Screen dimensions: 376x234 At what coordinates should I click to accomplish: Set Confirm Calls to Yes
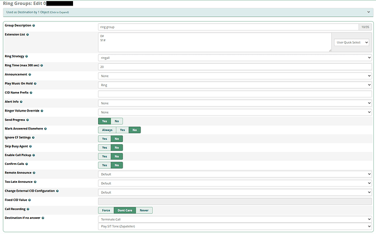click(x=105, y=165)
